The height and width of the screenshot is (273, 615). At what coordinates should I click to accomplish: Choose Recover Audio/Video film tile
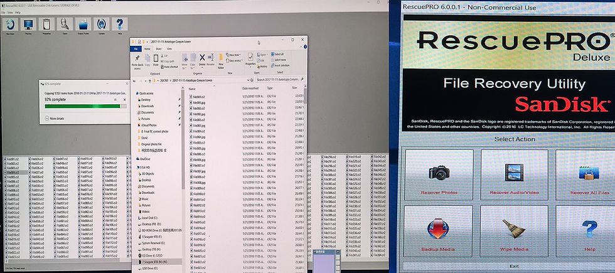click(x=514, y=174)
